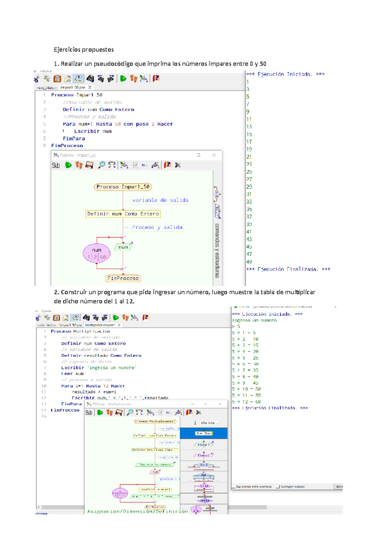
Task: Close the Multiplicacion.psc tab with its X
Action: click(119, 325)
